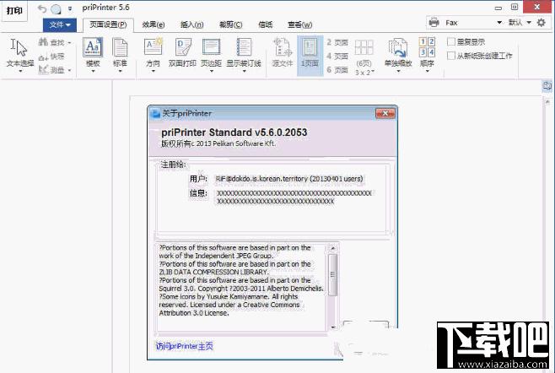Screen dimensions: 555x373
Task: Open the settings gear icon
Action: coord(542,23)
